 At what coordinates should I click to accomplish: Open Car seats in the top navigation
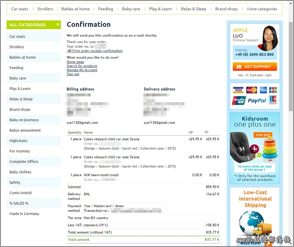tap(20, 9)
